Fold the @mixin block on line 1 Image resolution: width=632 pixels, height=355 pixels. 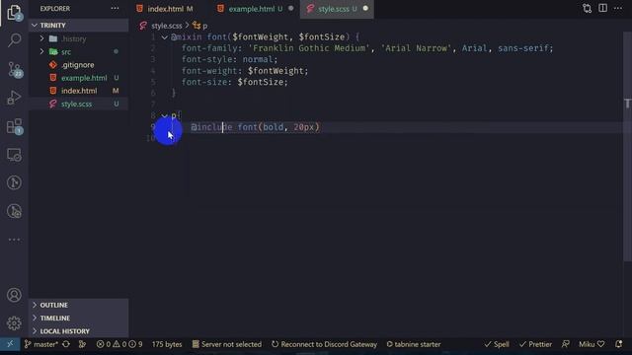point(164,37)
